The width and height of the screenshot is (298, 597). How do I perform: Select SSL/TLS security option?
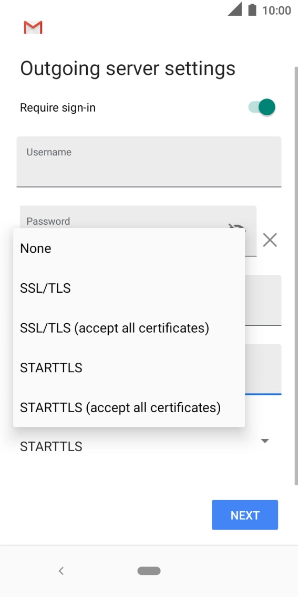129,288
